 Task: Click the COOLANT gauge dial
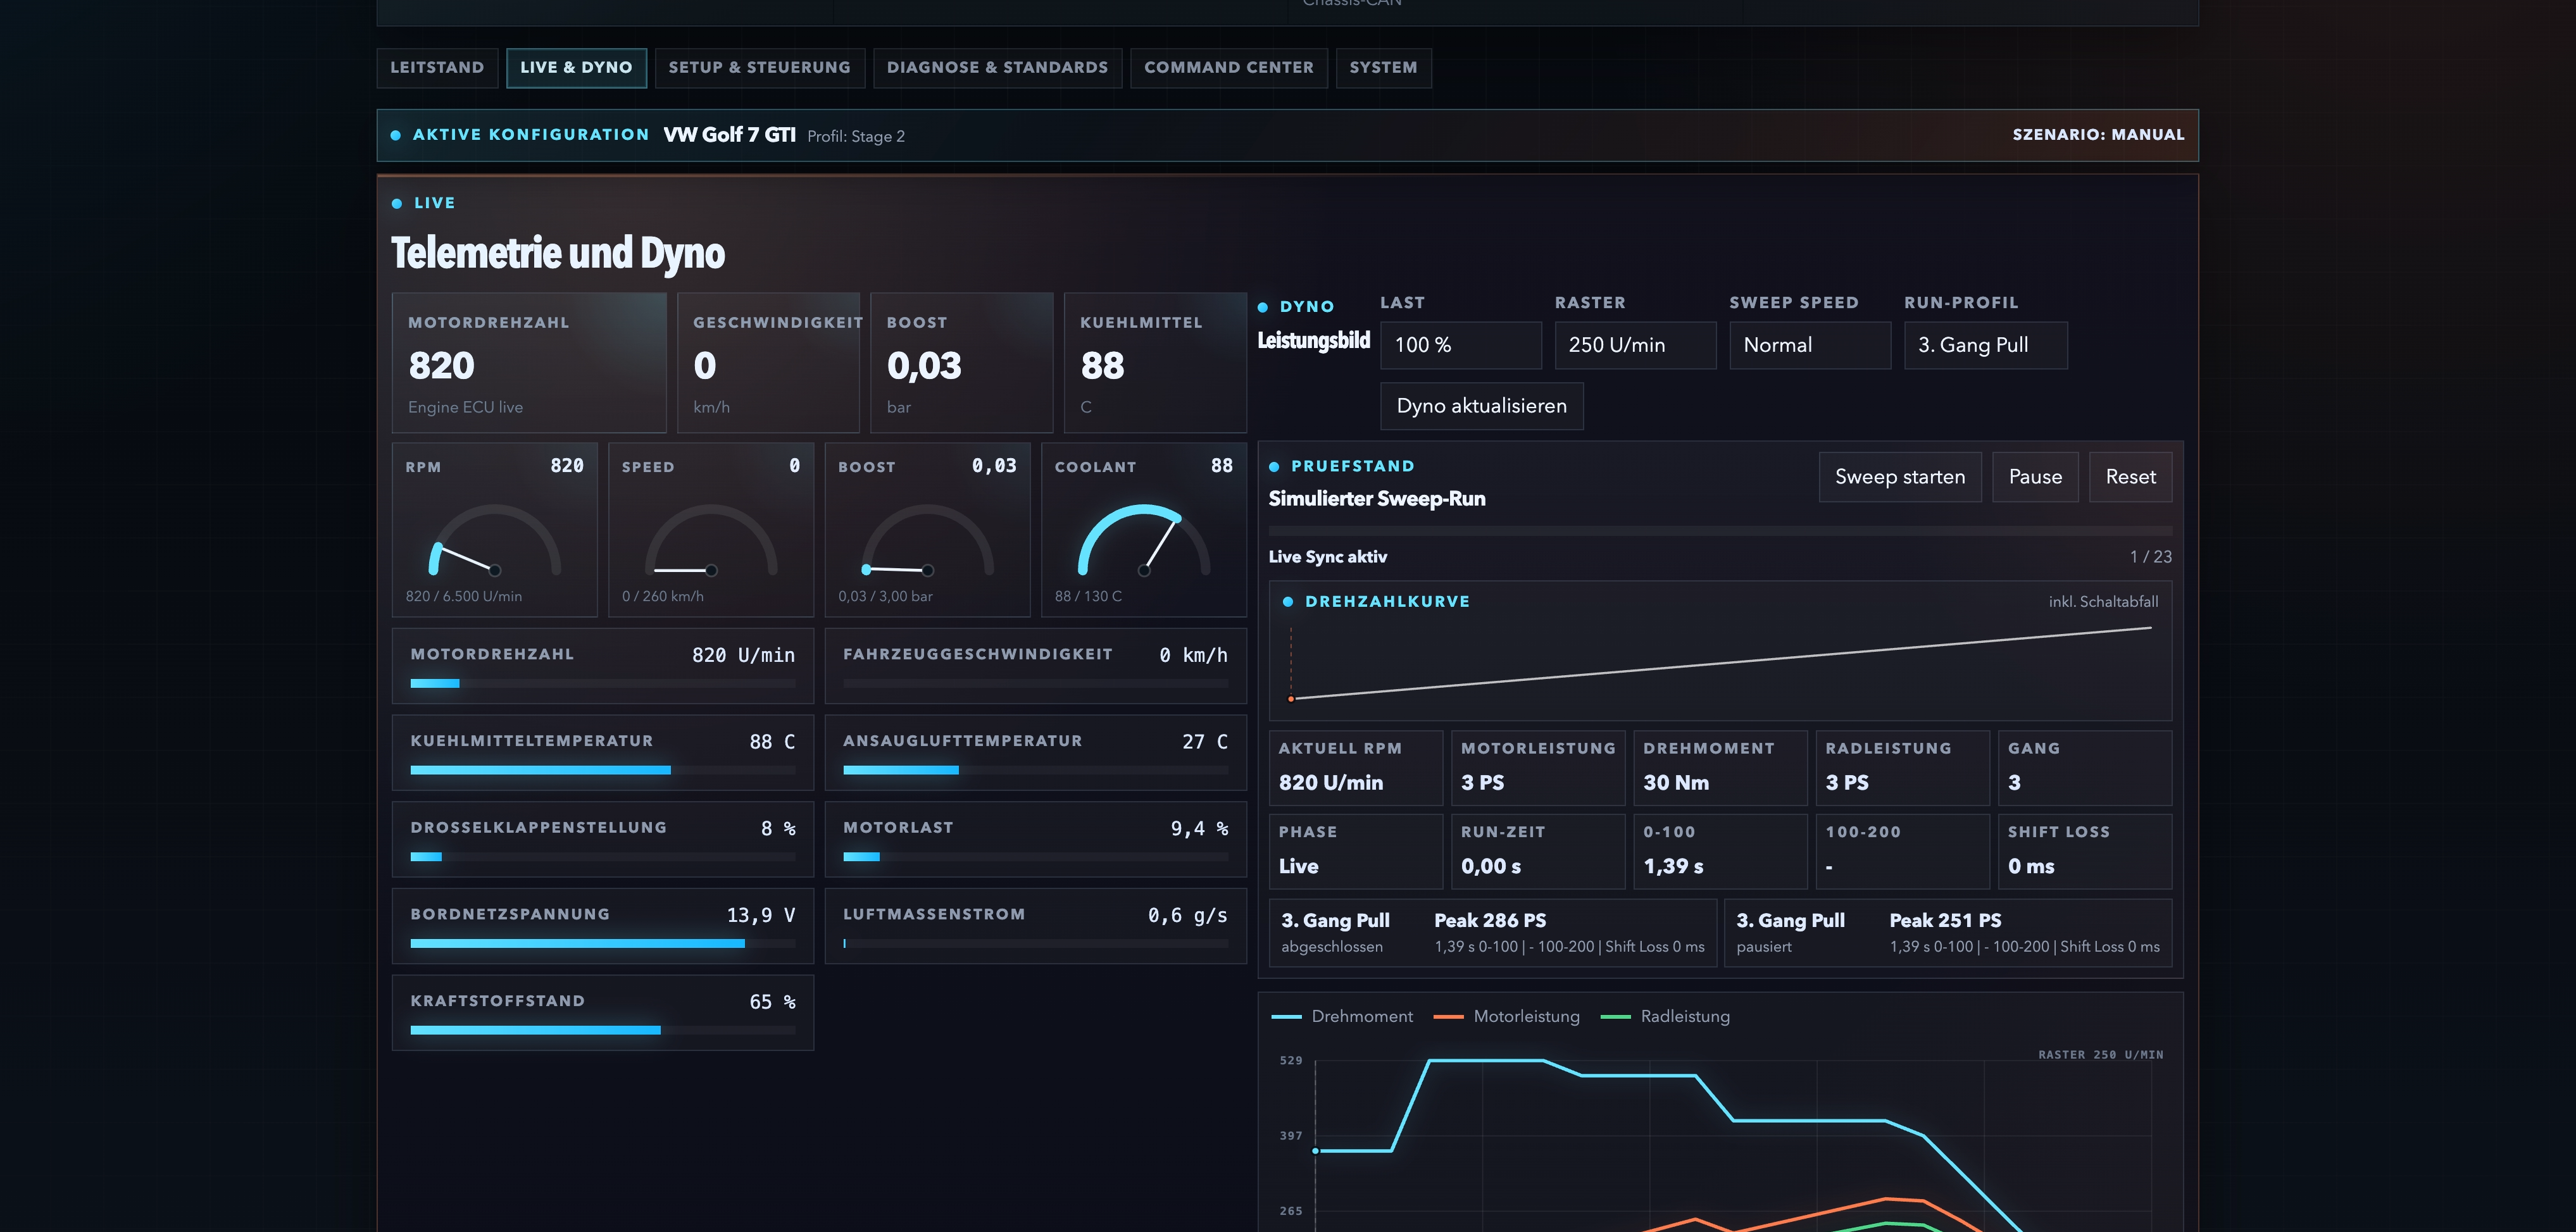(x=1144, y=540)
